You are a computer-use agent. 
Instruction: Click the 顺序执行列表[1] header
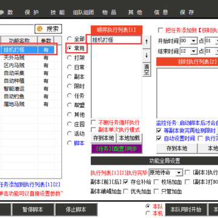coord(116,30)
